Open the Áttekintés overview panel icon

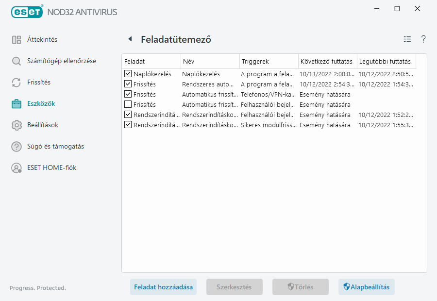point(16,39)
